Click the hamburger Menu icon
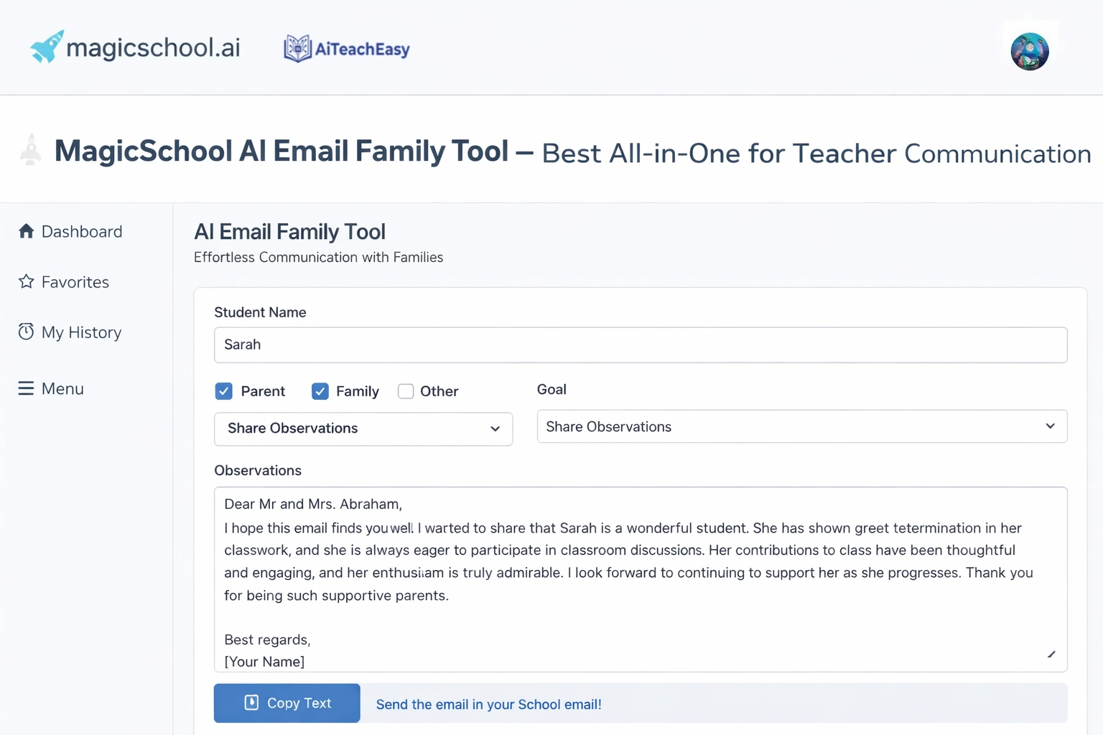 (26, 388)
